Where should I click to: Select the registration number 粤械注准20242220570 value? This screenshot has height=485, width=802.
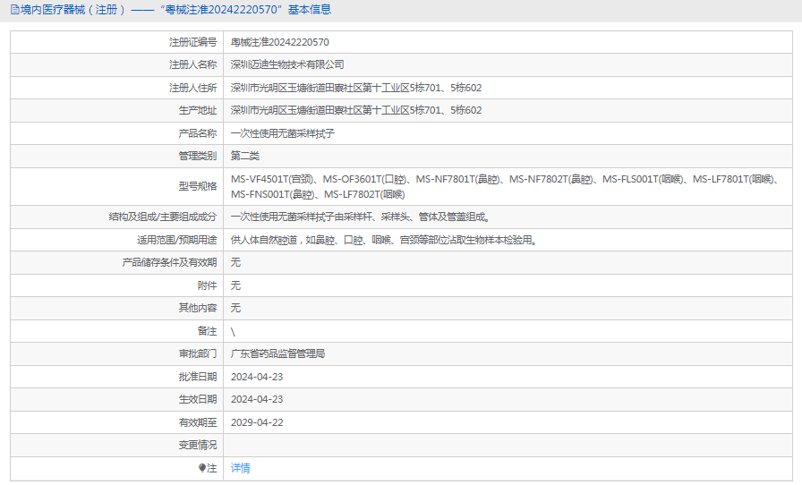(280, 42)
